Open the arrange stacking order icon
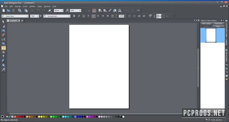The height and width of the screenshot is (122, 229). coord(50,11)
